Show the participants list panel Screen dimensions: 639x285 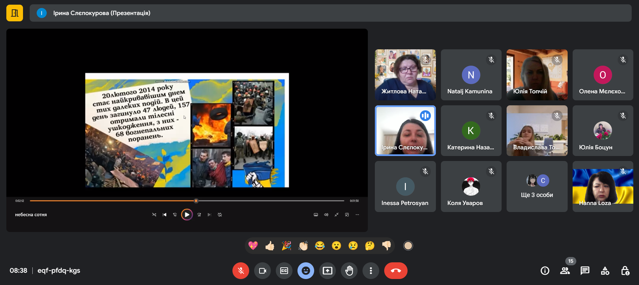(x=565, y=271)
